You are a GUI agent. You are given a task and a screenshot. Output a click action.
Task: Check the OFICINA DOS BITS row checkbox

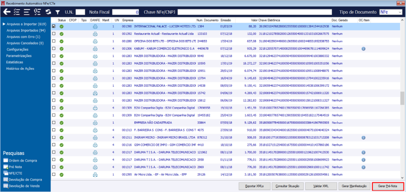click(x=54, y=41)
